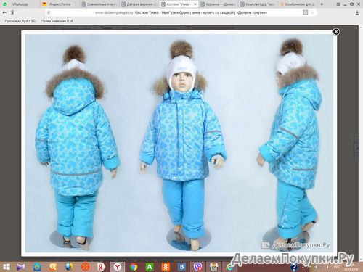Screen dimensions: 363x272
Task: Open a new browser tab with plus
Action: [x=322, y=4]
